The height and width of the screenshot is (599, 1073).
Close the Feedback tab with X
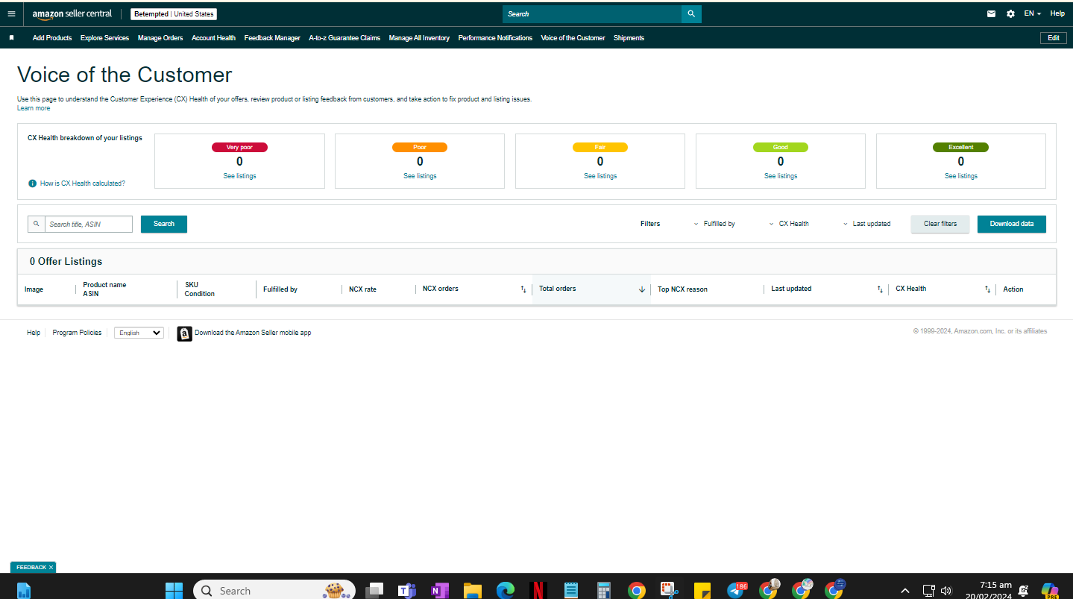tap(51, 568)
